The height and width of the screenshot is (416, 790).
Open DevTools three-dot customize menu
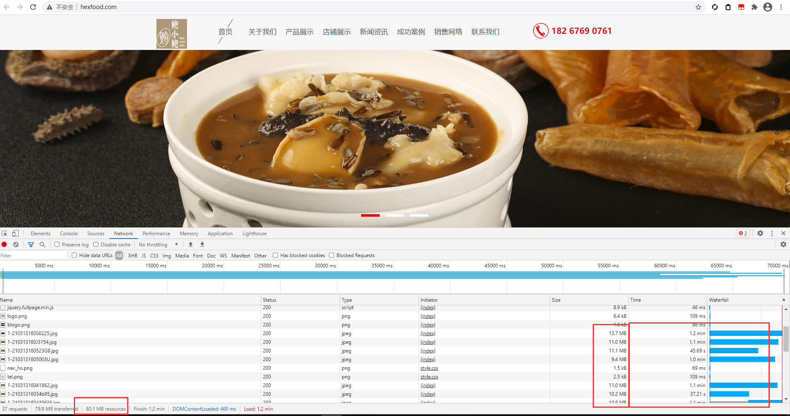(x=772, y=234)
